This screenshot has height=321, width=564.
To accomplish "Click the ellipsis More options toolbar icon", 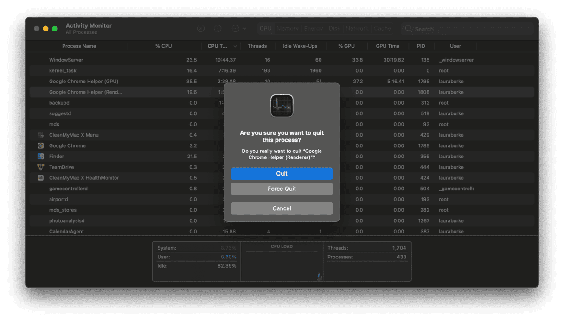I will pyautogui.click(x=236, y=29).
